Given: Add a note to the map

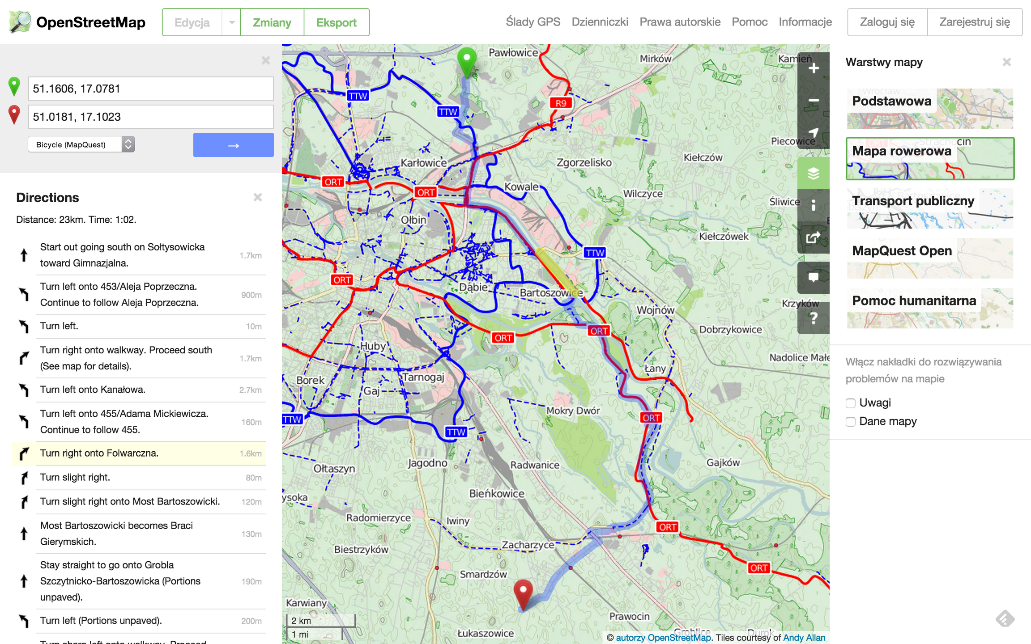Looking at the screenshot, I should tap(814, 278).
